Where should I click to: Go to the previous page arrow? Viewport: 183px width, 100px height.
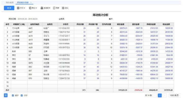point(155,95)
